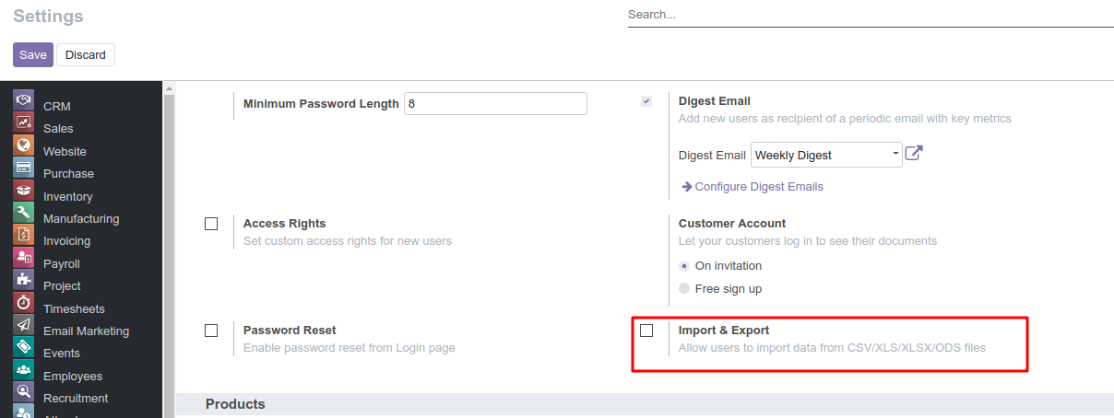Enable the Access Rights checkbox
Viewport: 1114px width, 418px height.
click(x=211, y=224)
